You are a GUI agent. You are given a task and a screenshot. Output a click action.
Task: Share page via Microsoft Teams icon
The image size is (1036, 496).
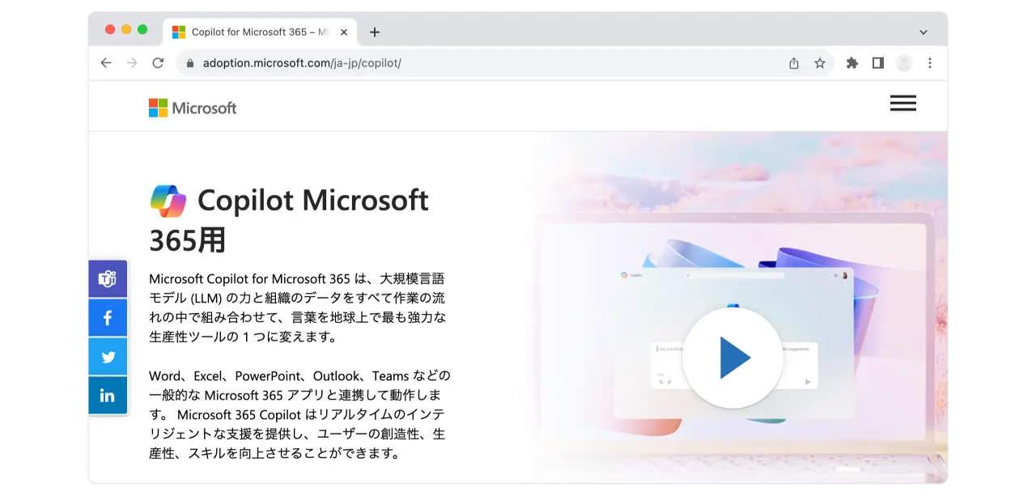pyautogui.click(x=108, y=279)
